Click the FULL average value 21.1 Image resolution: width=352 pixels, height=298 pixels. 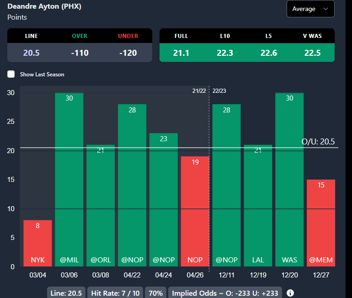(181, 53)
